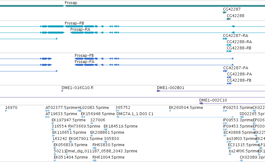Select the Prosap gene label

(71, 3)
